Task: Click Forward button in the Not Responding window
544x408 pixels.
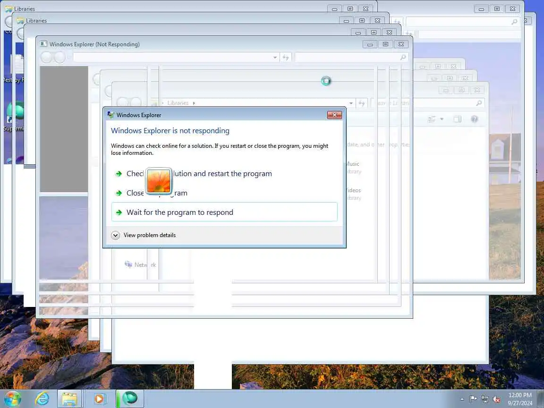Action: coord(59,57)
